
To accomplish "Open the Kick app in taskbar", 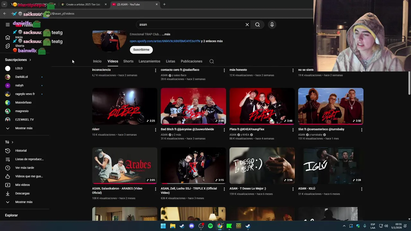I will (229, 226).
